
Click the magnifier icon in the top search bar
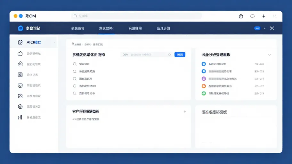pyautogui.click(x=75, y=16)
